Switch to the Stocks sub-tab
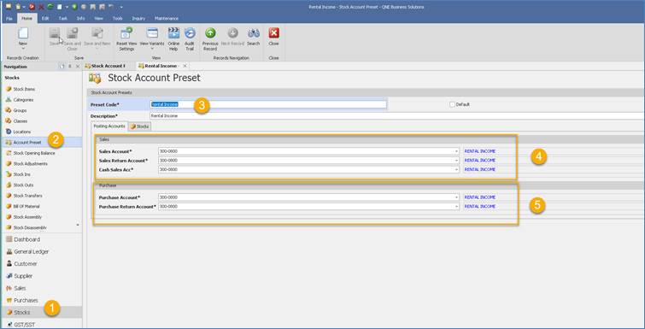This screenshot has width=645, height=329. [x=140, y=126]
